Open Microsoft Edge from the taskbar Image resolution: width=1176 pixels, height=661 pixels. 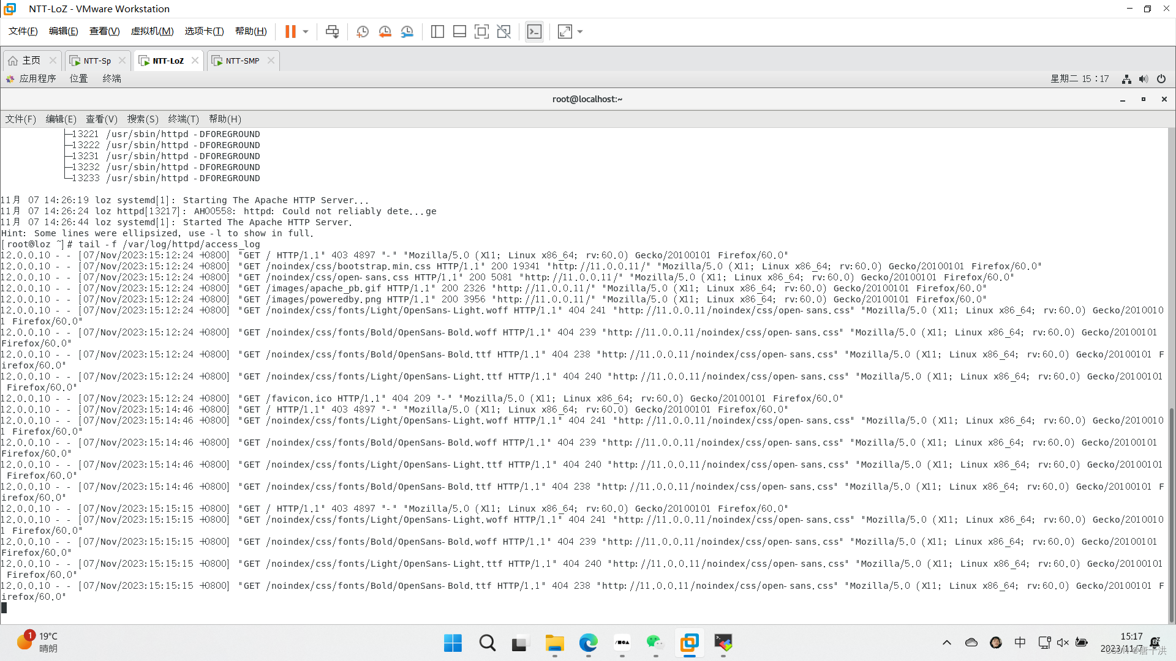(x=588, y=643)
